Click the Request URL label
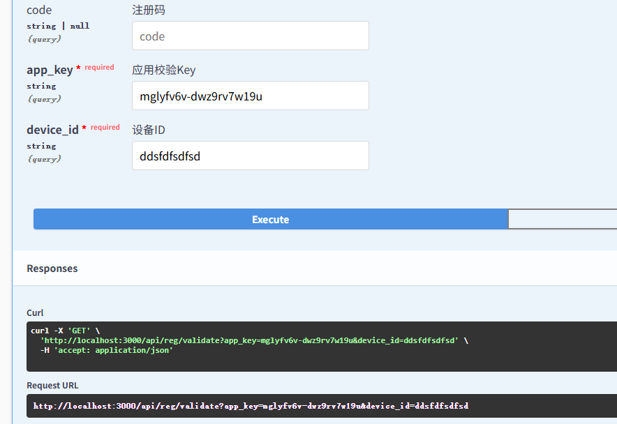 click(x=52, y=386)
